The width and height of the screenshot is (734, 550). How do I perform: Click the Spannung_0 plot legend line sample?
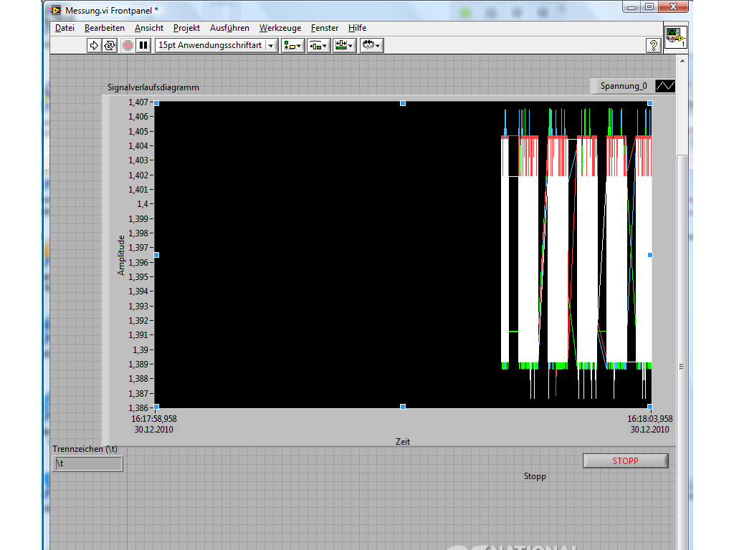click(x=665, y=86)
